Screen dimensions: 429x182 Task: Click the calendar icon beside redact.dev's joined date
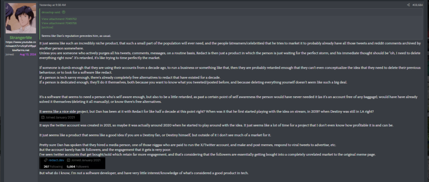click(68, 160)
